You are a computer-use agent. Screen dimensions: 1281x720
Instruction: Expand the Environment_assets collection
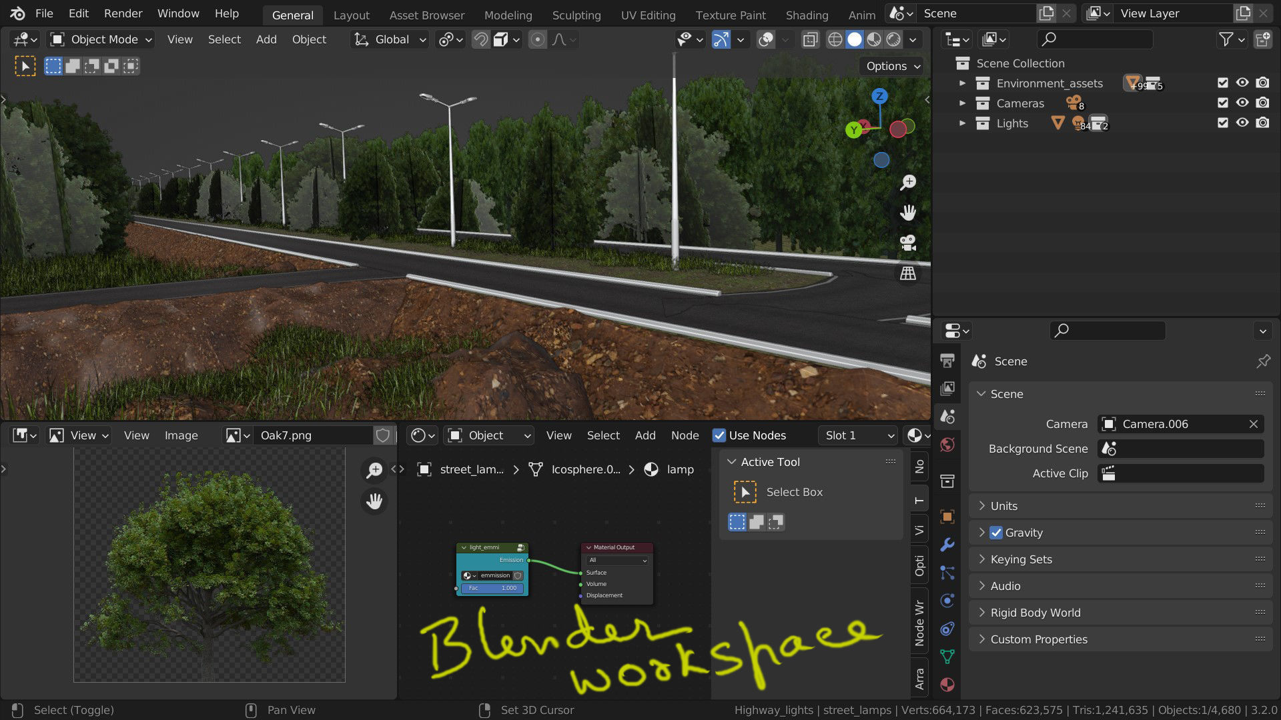pyautogui.click(x=962, y=83)
